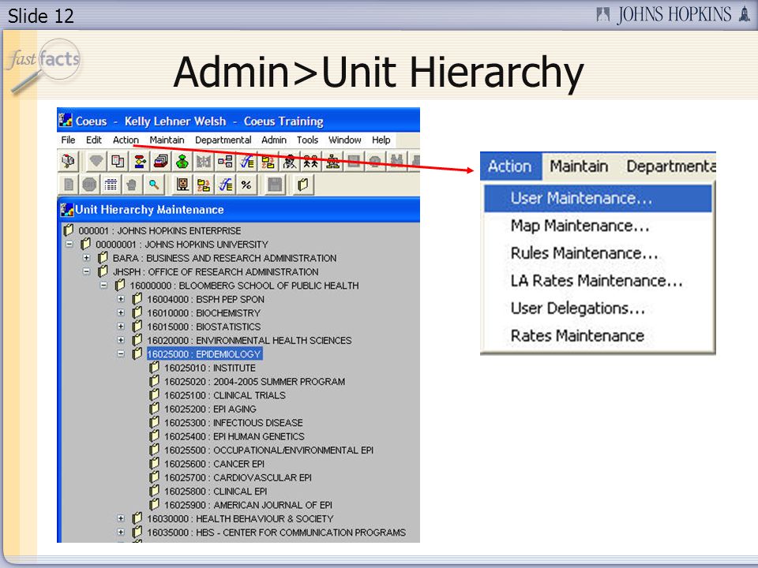Click the magnifying glass search icon
The height and width of the screenshot is (568, 758).
(x=154, y=184)
